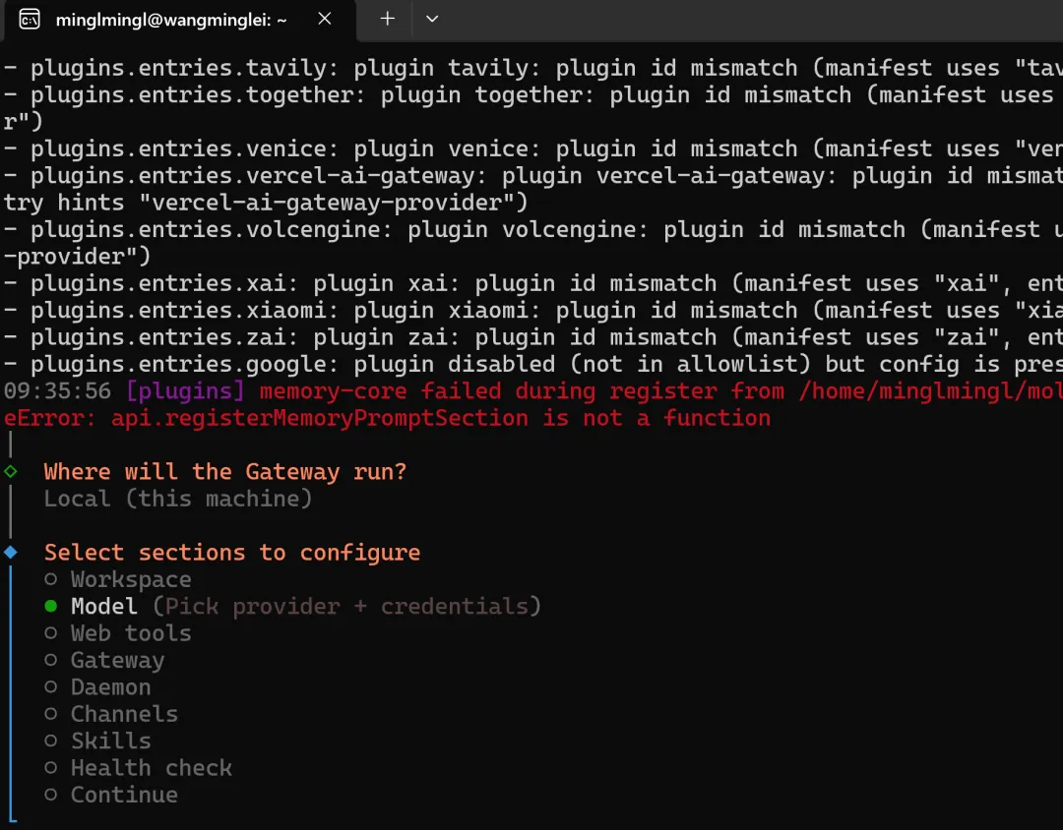1063x830 pixels.
Task: Close the minglmingl@wangminglei tab
Action: (x=325, y=19)
